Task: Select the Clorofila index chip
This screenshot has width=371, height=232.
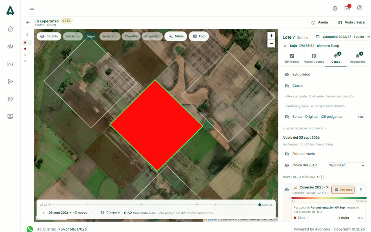Action: [131, 36]
